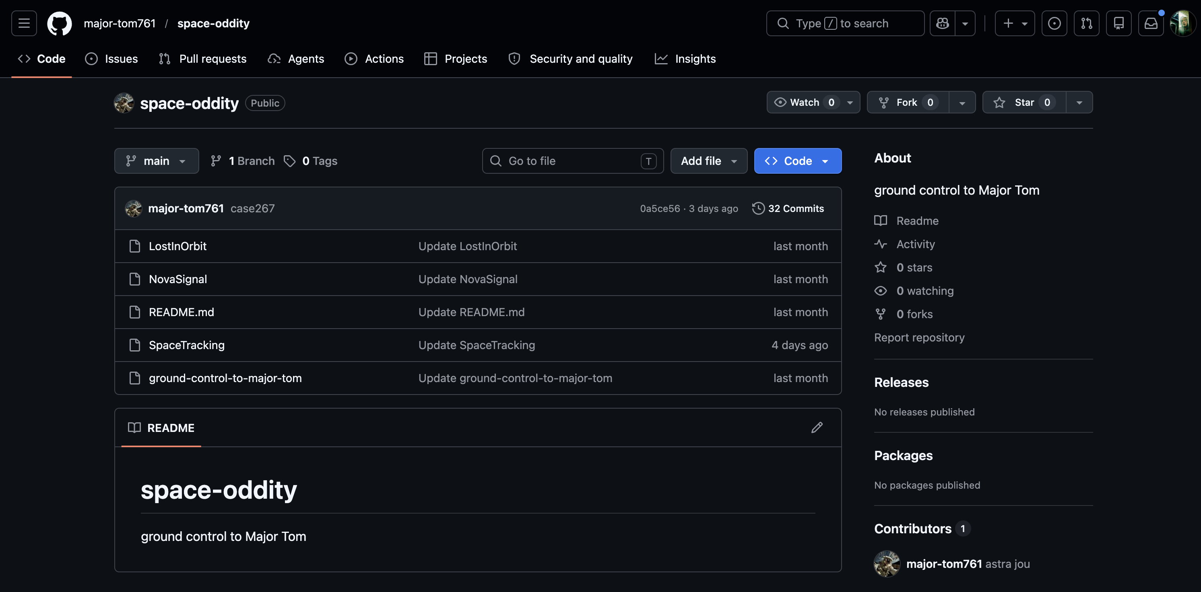Screen dimensions: 1201x592
Task: Fork the space-oddity repository
Action: [x=908, y=103]
